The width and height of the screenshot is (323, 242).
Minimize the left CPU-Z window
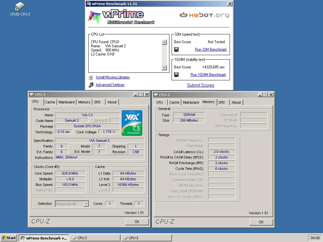136,95
